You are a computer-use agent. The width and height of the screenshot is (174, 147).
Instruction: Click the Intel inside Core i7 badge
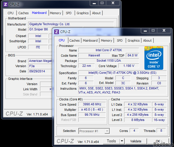click(154, 58)
